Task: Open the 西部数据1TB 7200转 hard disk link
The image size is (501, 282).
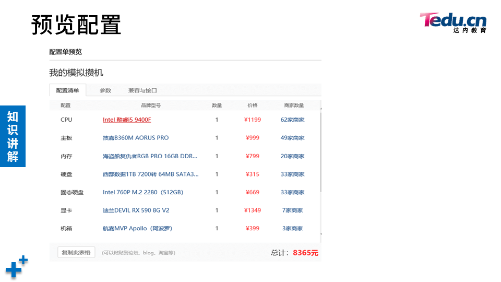Action: point(150,174)
